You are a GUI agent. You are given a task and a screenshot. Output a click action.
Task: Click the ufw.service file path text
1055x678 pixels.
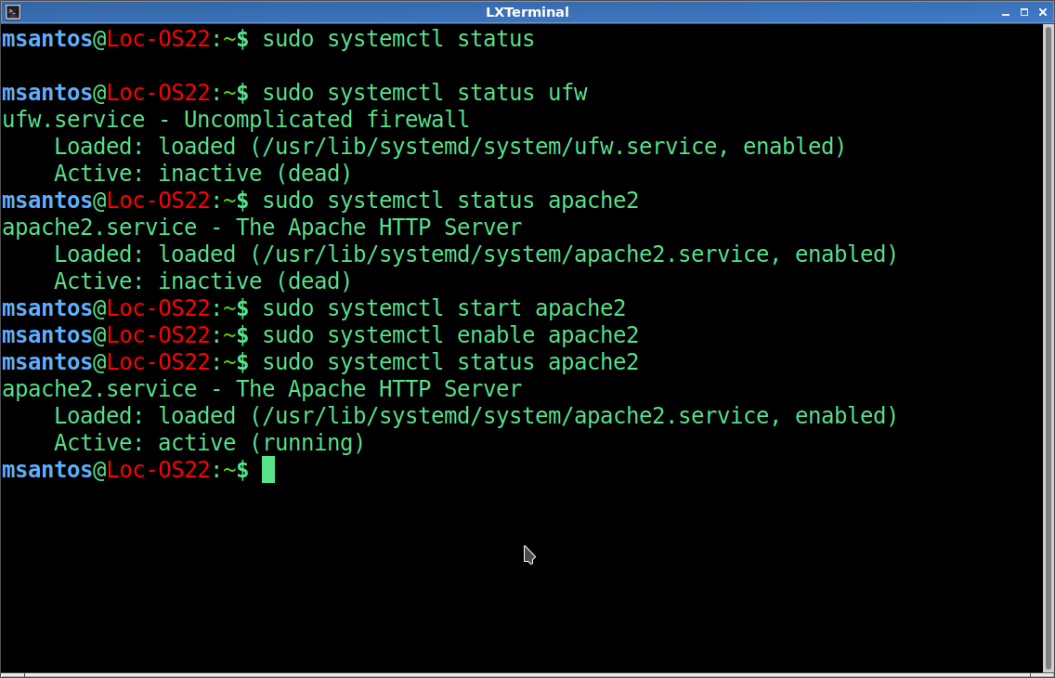[x=495, y=147]
